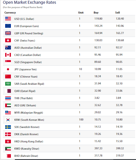Screen dimensions: 136x160
Task: Click the Unit column header
Action: (81, 13)
